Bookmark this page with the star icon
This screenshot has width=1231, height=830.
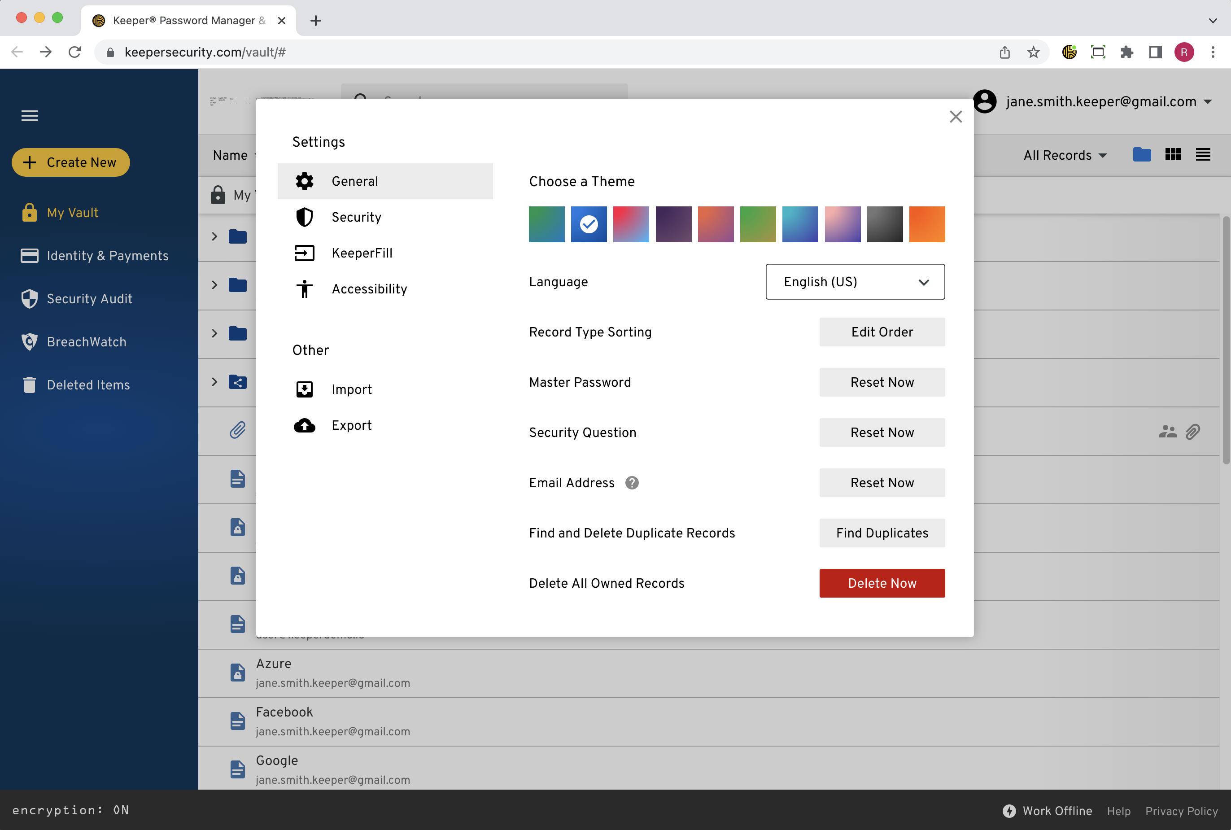(x=1033, y=52)
